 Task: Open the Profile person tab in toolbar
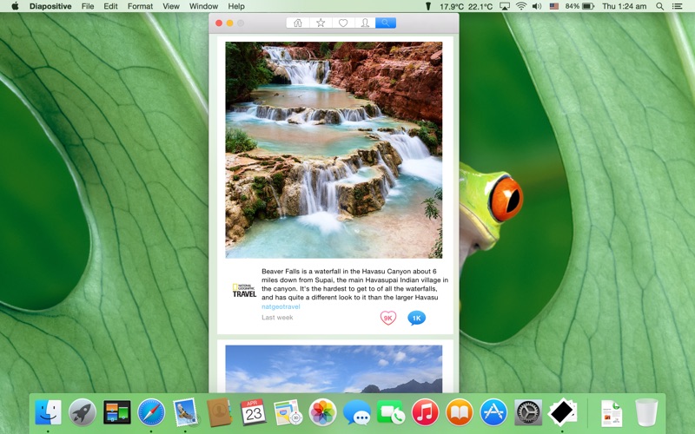365,23
